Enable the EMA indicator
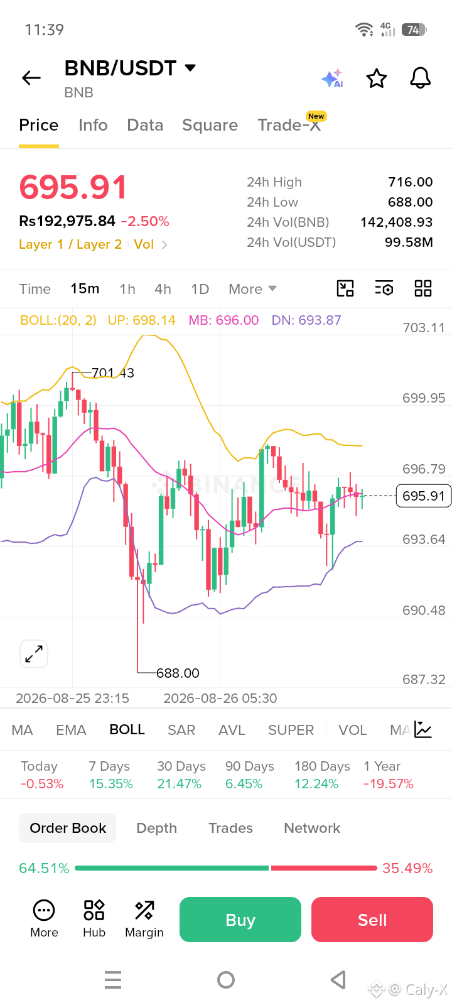This screenshot has width=452, height=1005. coord(71,730)
